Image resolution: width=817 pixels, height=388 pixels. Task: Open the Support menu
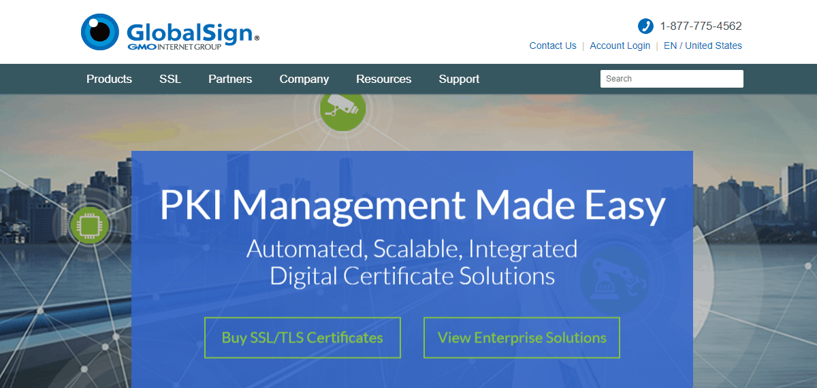coord(459,79)
